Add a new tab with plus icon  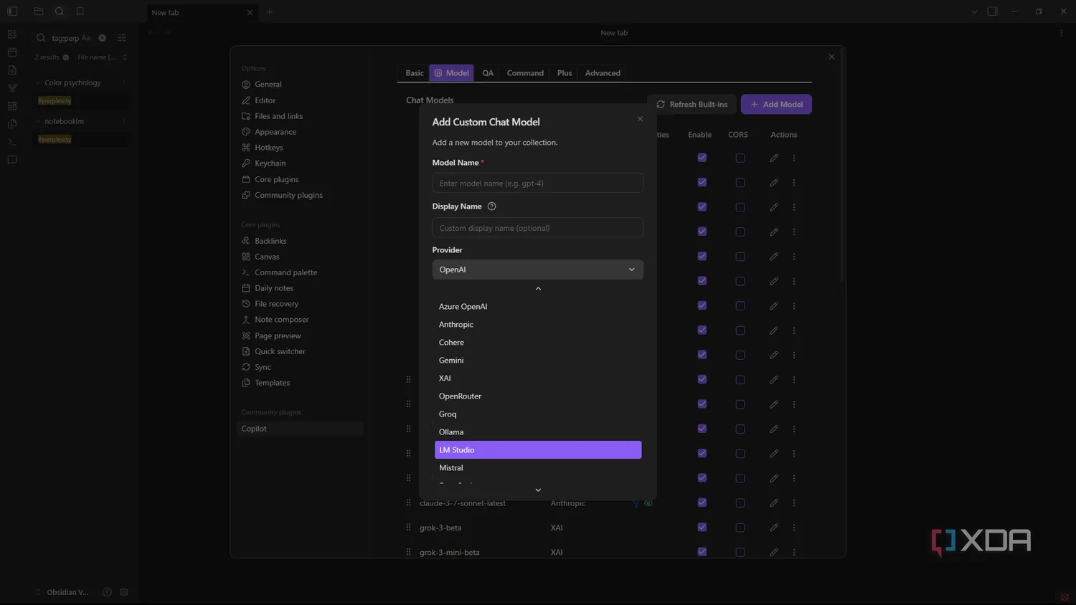coord(270,12)
